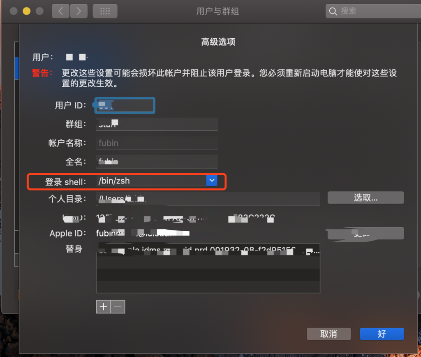Open the /bin/zsh login shell combo box
The image size is (421, 357).
point(157,181)
